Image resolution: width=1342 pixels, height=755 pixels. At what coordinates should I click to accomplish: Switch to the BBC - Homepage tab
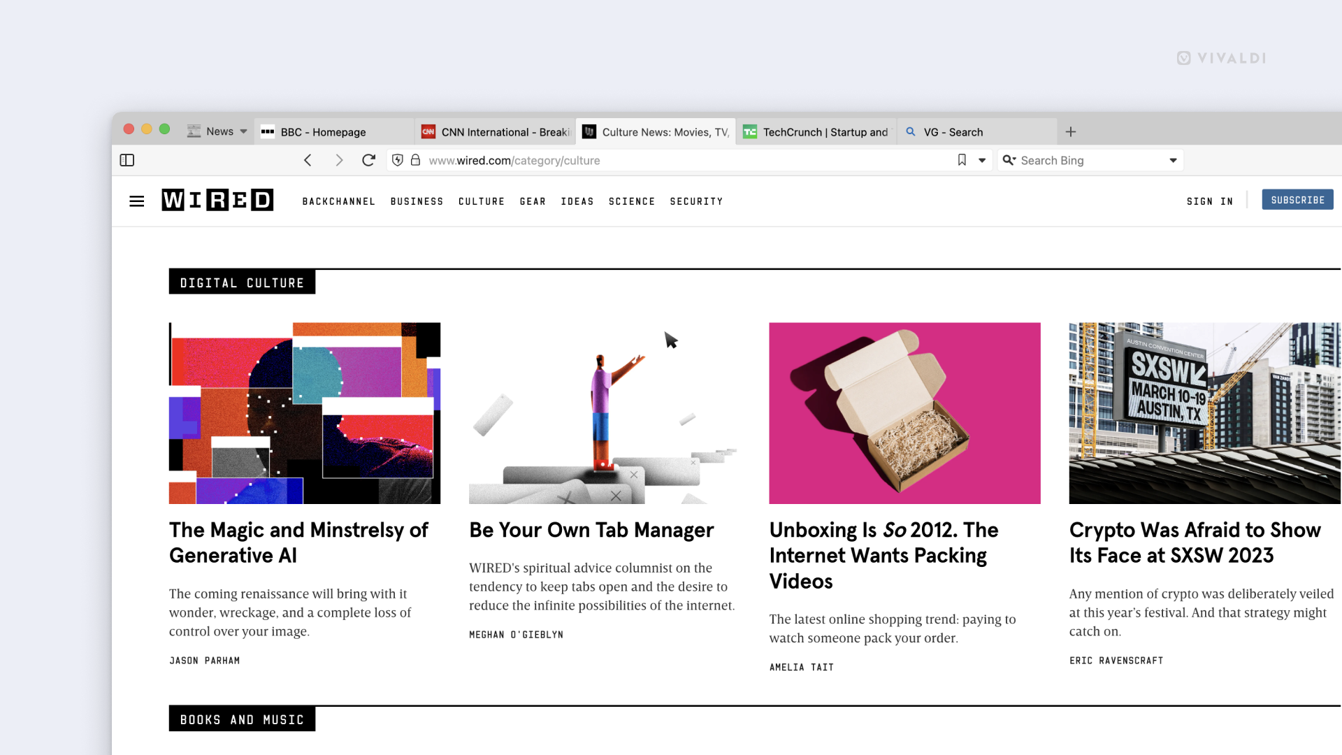(x=333, y=131)
